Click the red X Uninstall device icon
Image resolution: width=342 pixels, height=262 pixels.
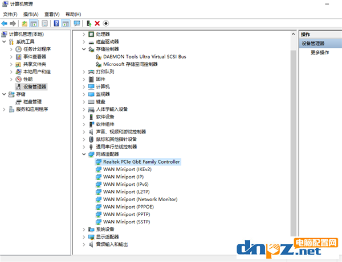tap(97, 23)
